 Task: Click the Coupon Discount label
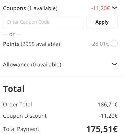pos(25,116)
